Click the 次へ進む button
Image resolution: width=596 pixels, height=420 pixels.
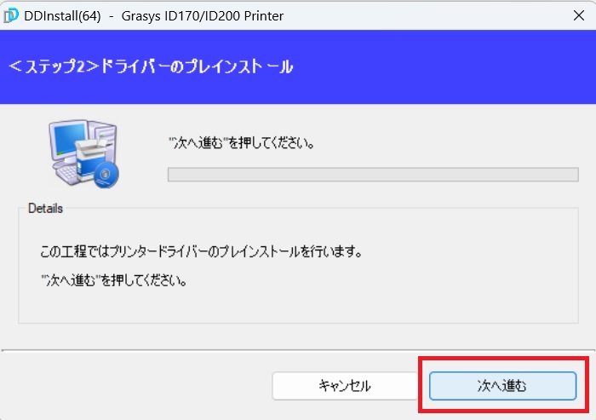pyautogui.click(x=502, y=386)
